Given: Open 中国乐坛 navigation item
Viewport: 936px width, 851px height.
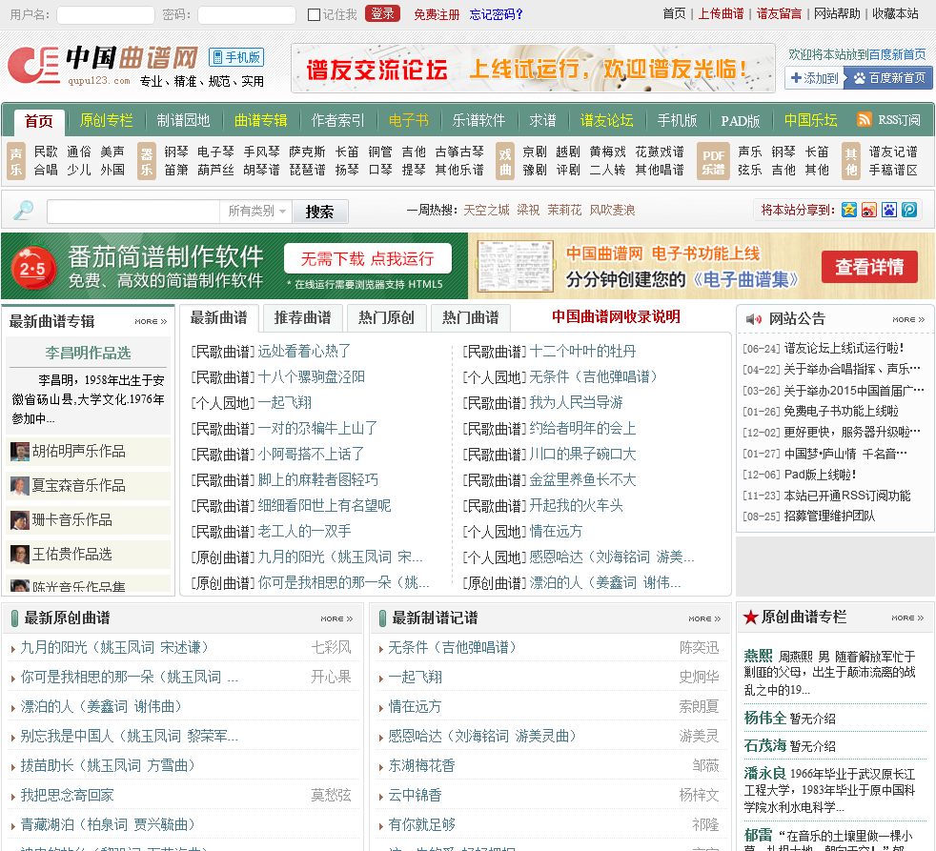Looking at the screenshot, I should (810, 120).
